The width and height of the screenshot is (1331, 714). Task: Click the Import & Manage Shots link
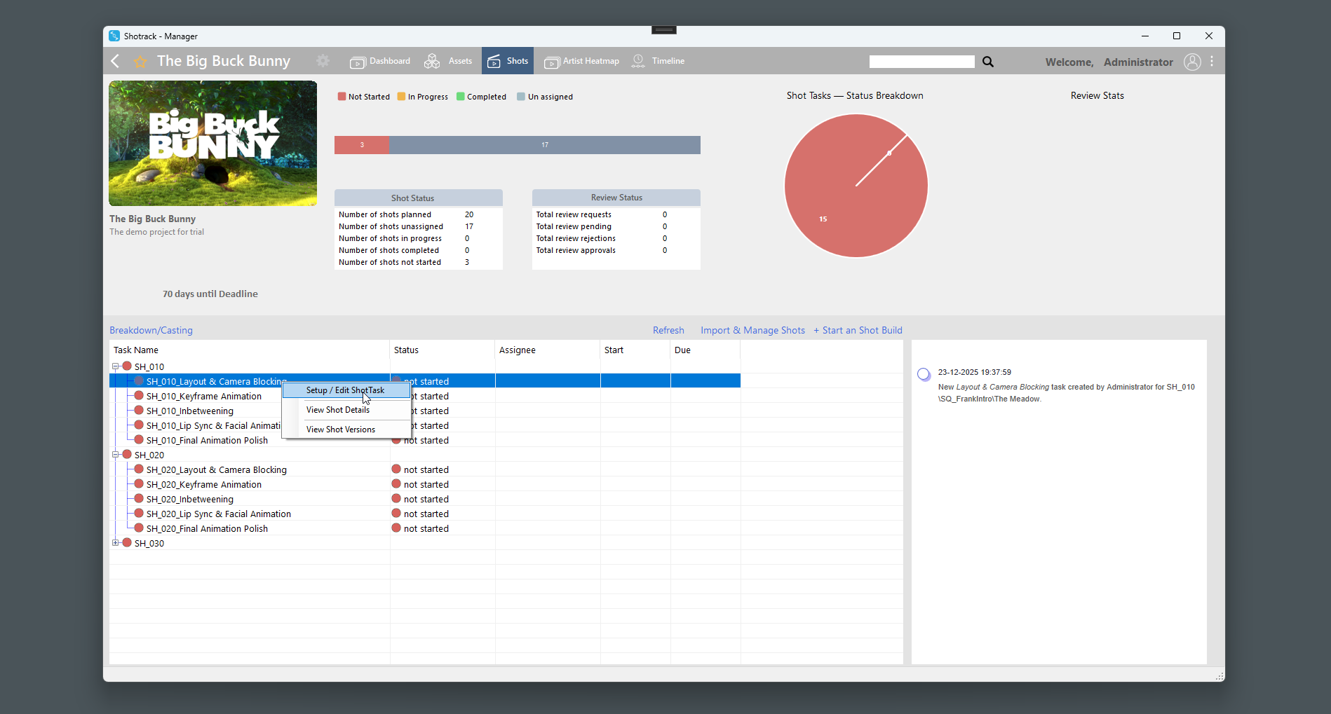click(x=752, y=330)
